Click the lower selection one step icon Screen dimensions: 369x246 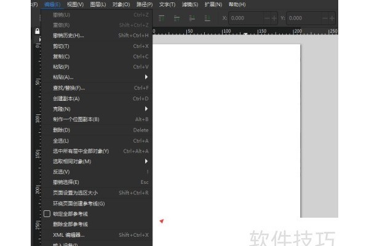point(192,18)
